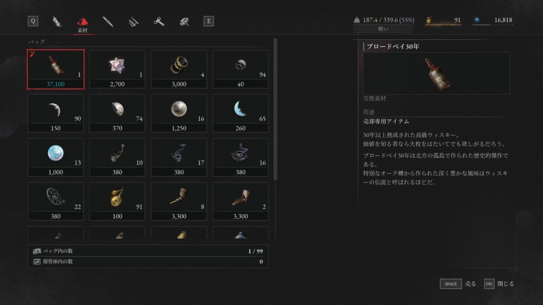Click the E next category button

coord(208,21)
